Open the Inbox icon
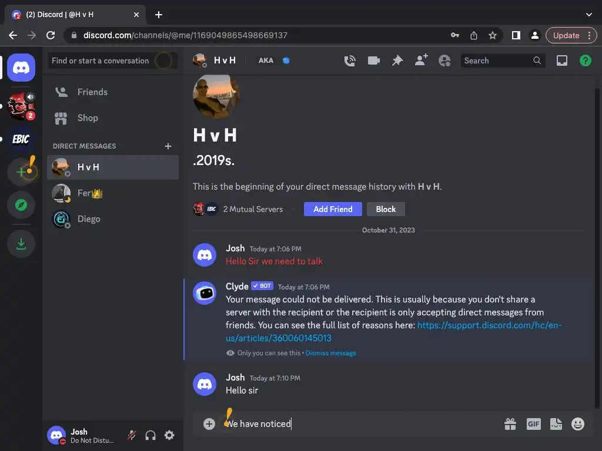This screenshot has height=451, width=602. [561, 60]
